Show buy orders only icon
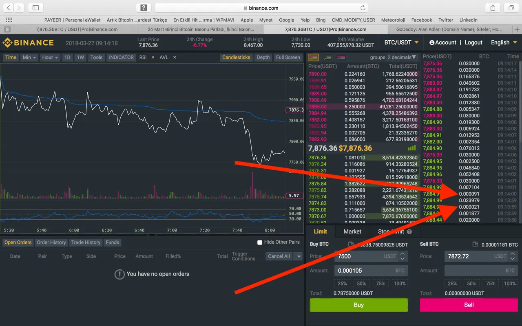The height and width of the screenshot is (326, 522). [327, 57]
